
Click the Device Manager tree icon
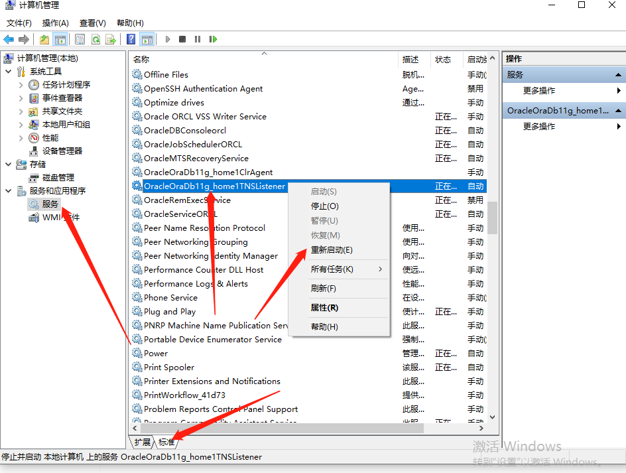point(34,151)
